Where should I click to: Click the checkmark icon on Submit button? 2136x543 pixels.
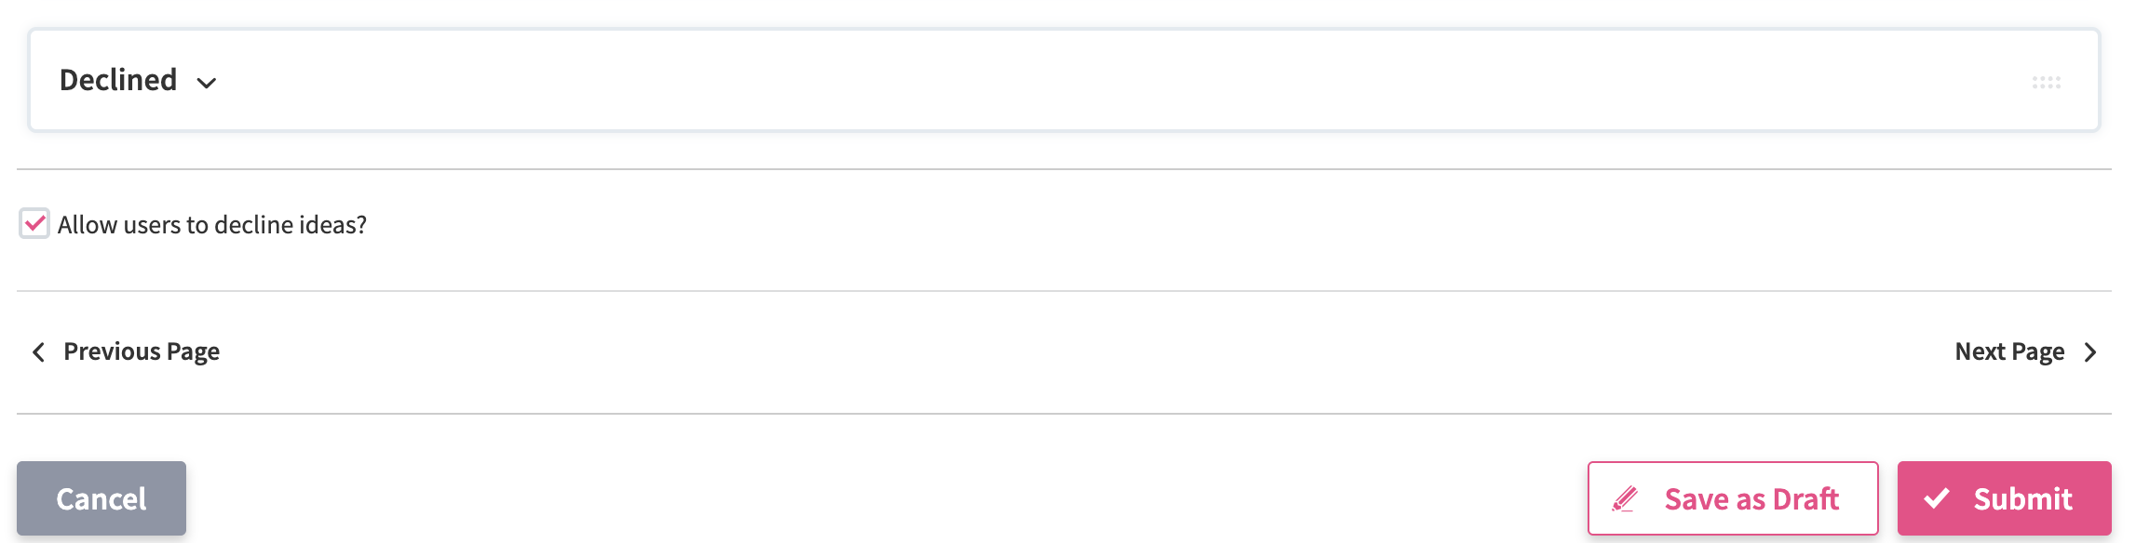point(1937,499)
